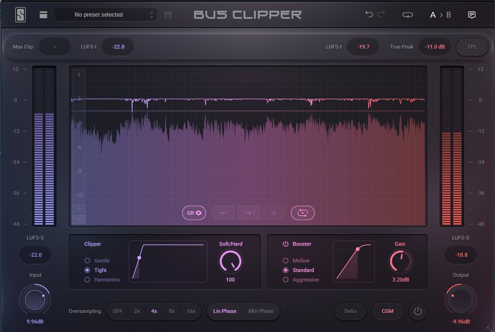The width and height of the screenshot is (495, 332).
Task: Enable Delta monitoring
Action: click(x=351, y=311)
